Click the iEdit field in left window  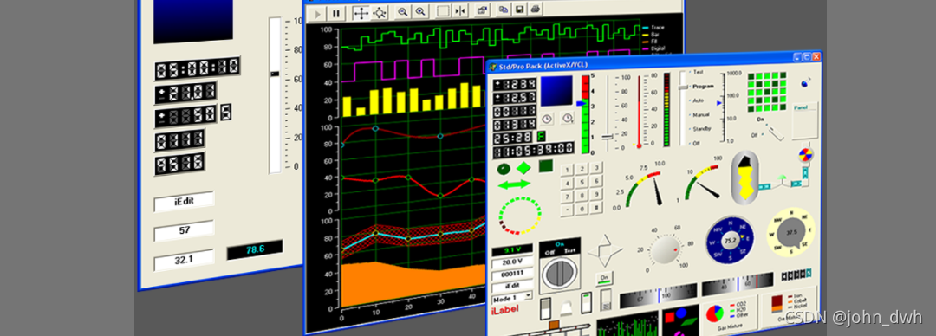pyautogui.click(x=183, y=202)
